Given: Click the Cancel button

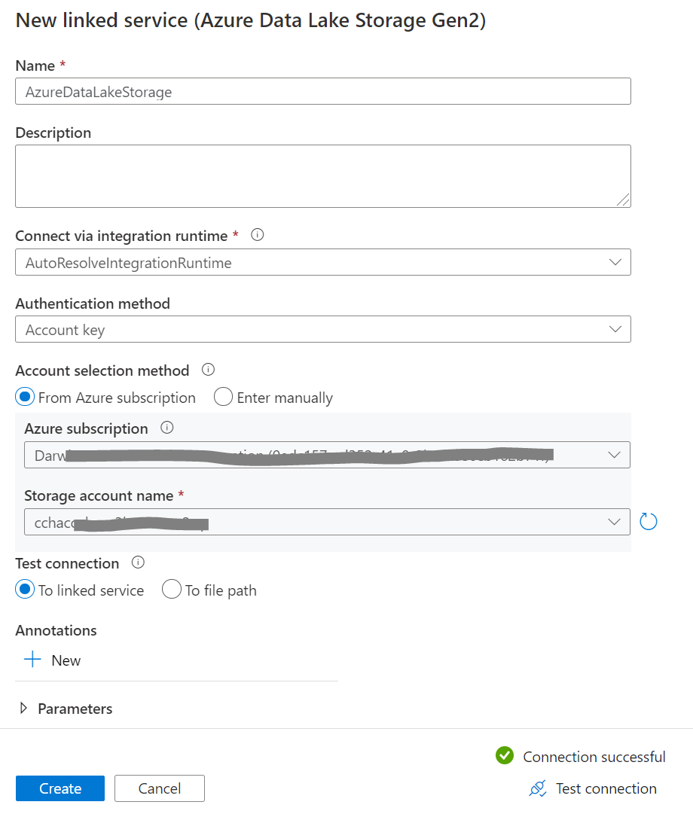Looking at the screenshot, I should tap(159, 788).
